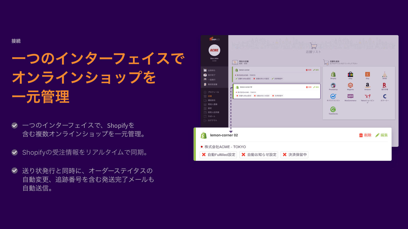Click 削除 on large lemon-corner 02 card

[x=365, y=135]
